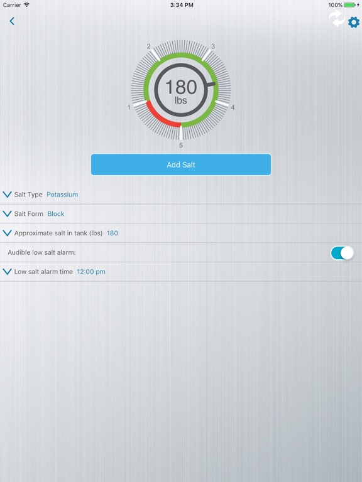Tap the back arrow icon

pyautogui.click(x=12, y=21)
